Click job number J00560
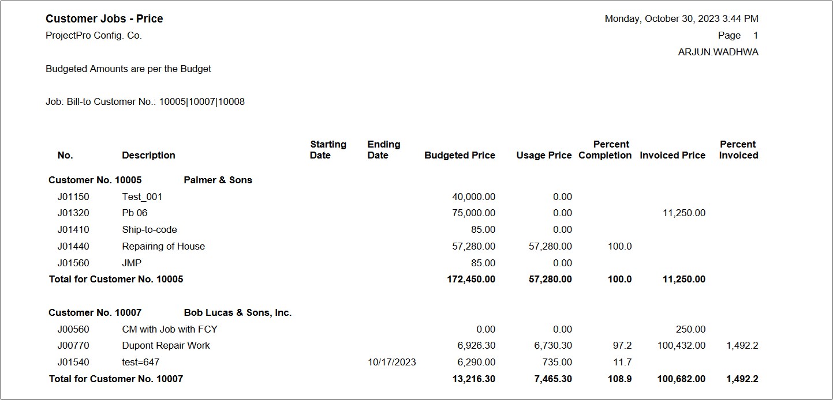The width and height of the screenshot is (833, 400). pyautogui.click(x=73, y=330)
